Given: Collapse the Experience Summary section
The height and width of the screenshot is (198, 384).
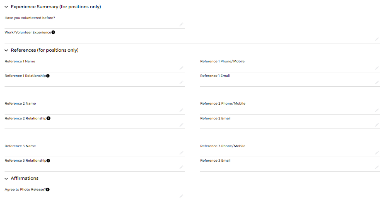Looking at the screenshot, I should [x=6, y=7].
